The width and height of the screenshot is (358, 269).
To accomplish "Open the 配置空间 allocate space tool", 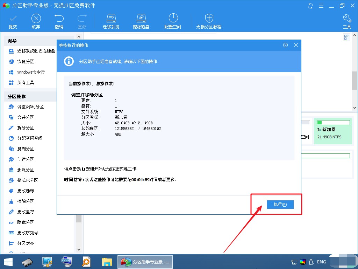I will click(x=173, y=21).
